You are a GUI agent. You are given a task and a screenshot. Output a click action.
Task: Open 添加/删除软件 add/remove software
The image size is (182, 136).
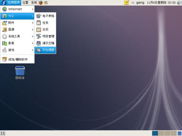(17, 59)
